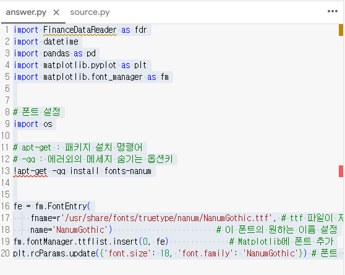Click the comment '# apt-get : 패키지 설치 명령어'
Viewport: 345px width, 275px height.
coord(78,147)
